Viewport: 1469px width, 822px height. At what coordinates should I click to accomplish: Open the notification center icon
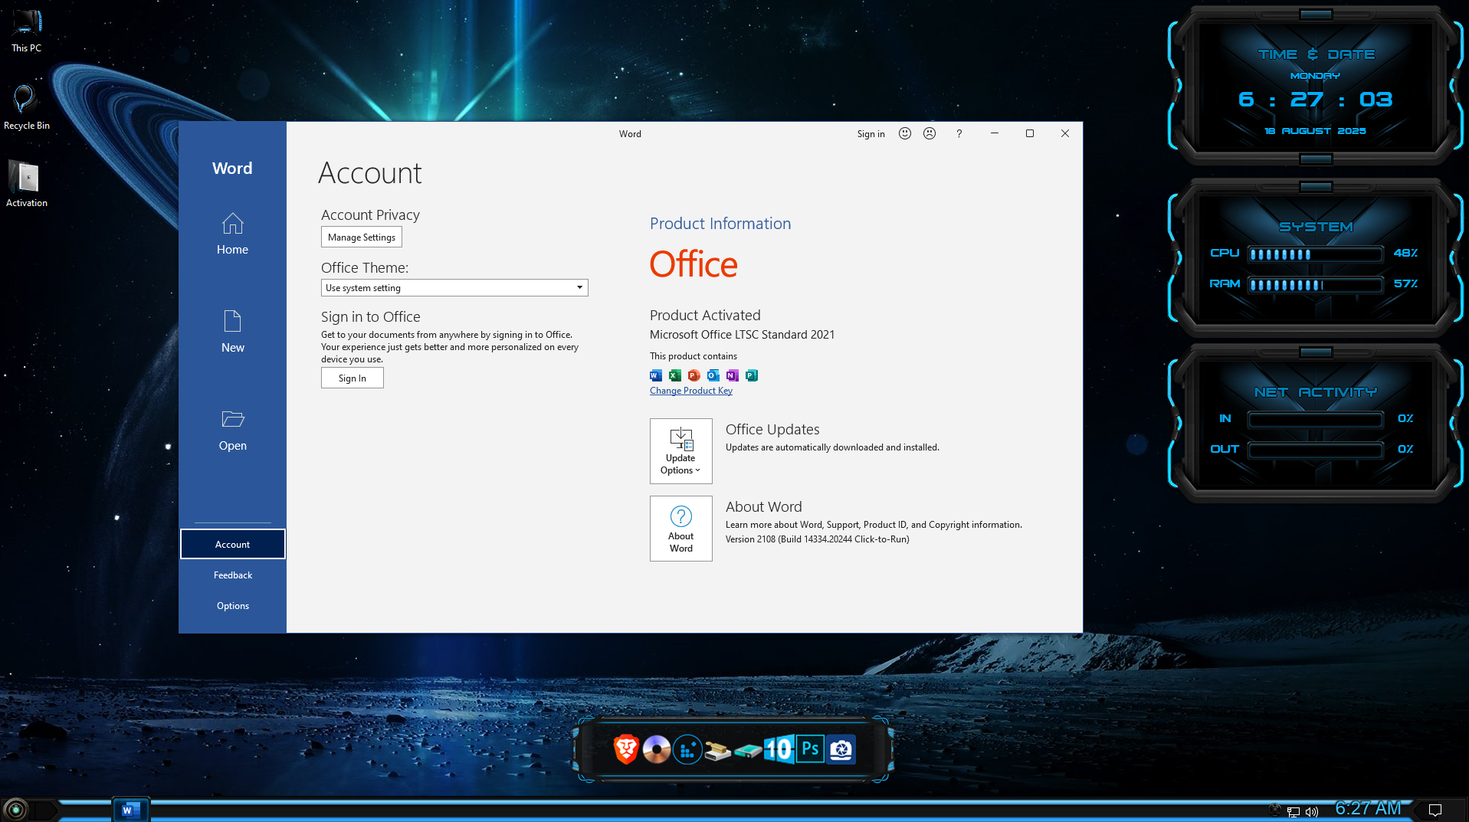(1435, 811)
